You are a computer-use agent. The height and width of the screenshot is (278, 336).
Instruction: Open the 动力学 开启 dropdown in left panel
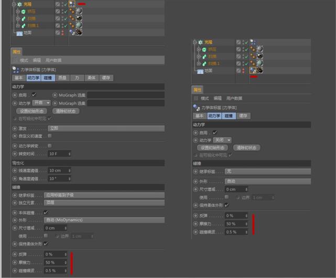41,103
